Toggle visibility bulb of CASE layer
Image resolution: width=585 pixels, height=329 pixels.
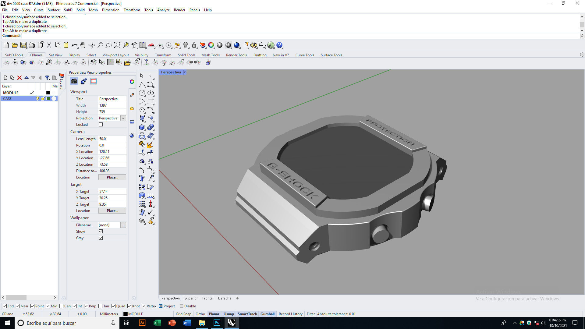[x=37, y=99]
